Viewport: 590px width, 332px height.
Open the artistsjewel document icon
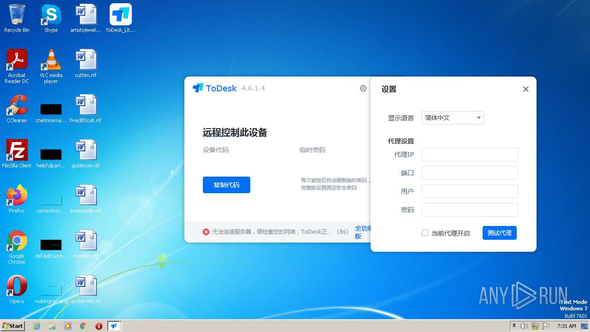click(x=86, y=18)
